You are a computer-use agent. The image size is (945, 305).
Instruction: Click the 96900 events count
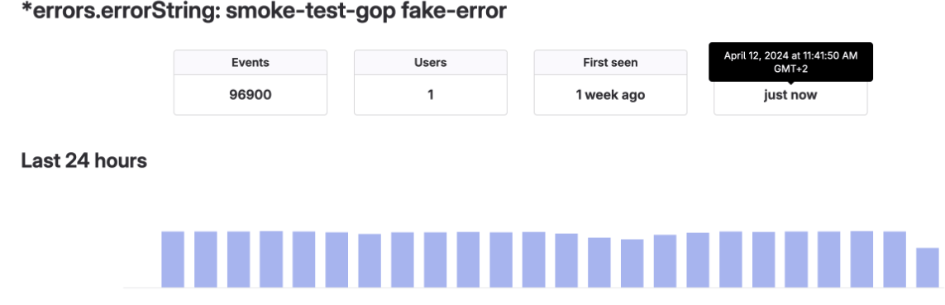pyautogui.click(x=251, y=94)
